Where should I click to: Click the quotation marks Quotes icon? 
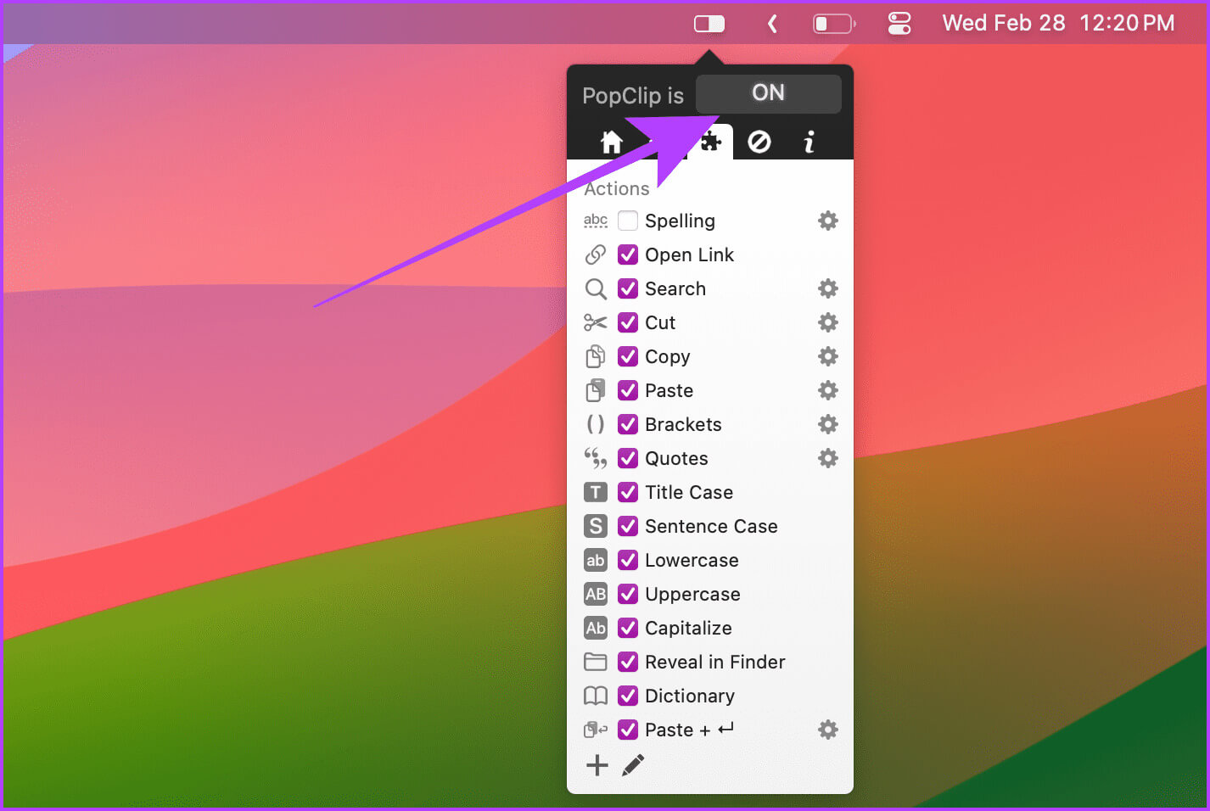click(596, 458)
